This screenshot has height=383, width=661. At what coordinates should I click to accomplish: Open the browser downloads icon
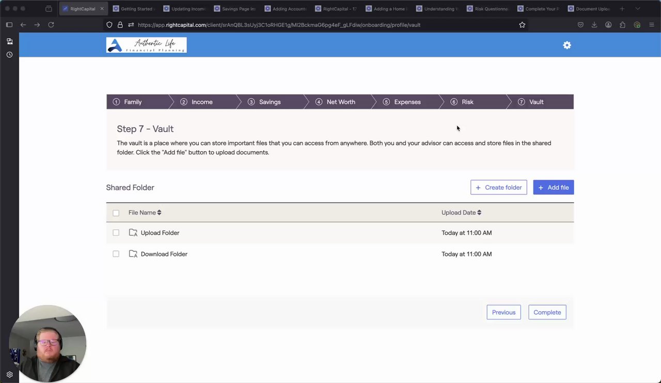coord(594,25)
